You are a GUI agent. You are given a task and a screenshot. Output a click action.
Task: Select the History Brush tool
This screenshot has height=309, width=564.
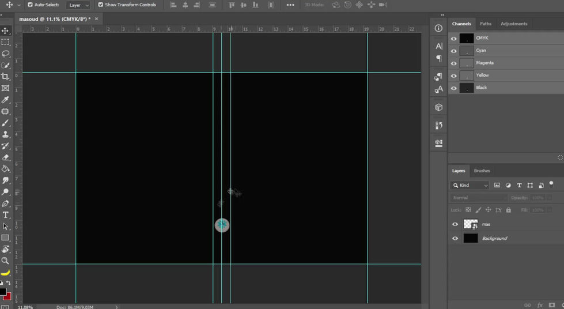(5, 146)
